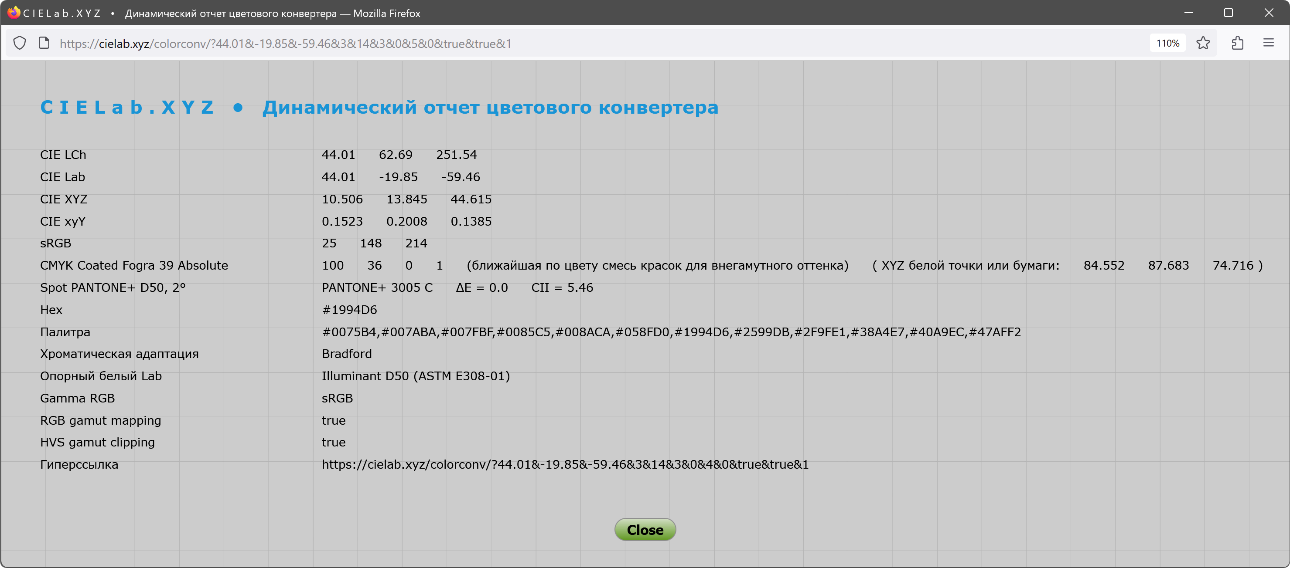Image resolution: width=1290 pixels, height=568 pixels.
Task: Click the palette list of hex colors
Action: [x=671, y=332]
